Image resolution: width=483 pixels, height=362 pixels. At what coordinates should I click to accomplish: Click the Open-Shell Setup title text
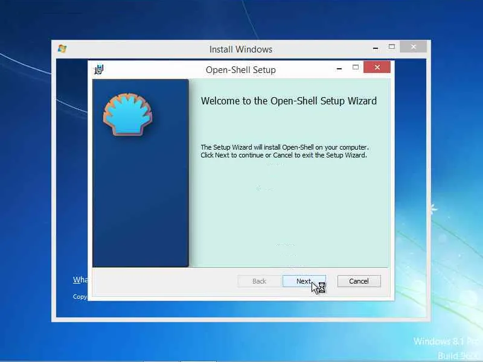point(241,70)
